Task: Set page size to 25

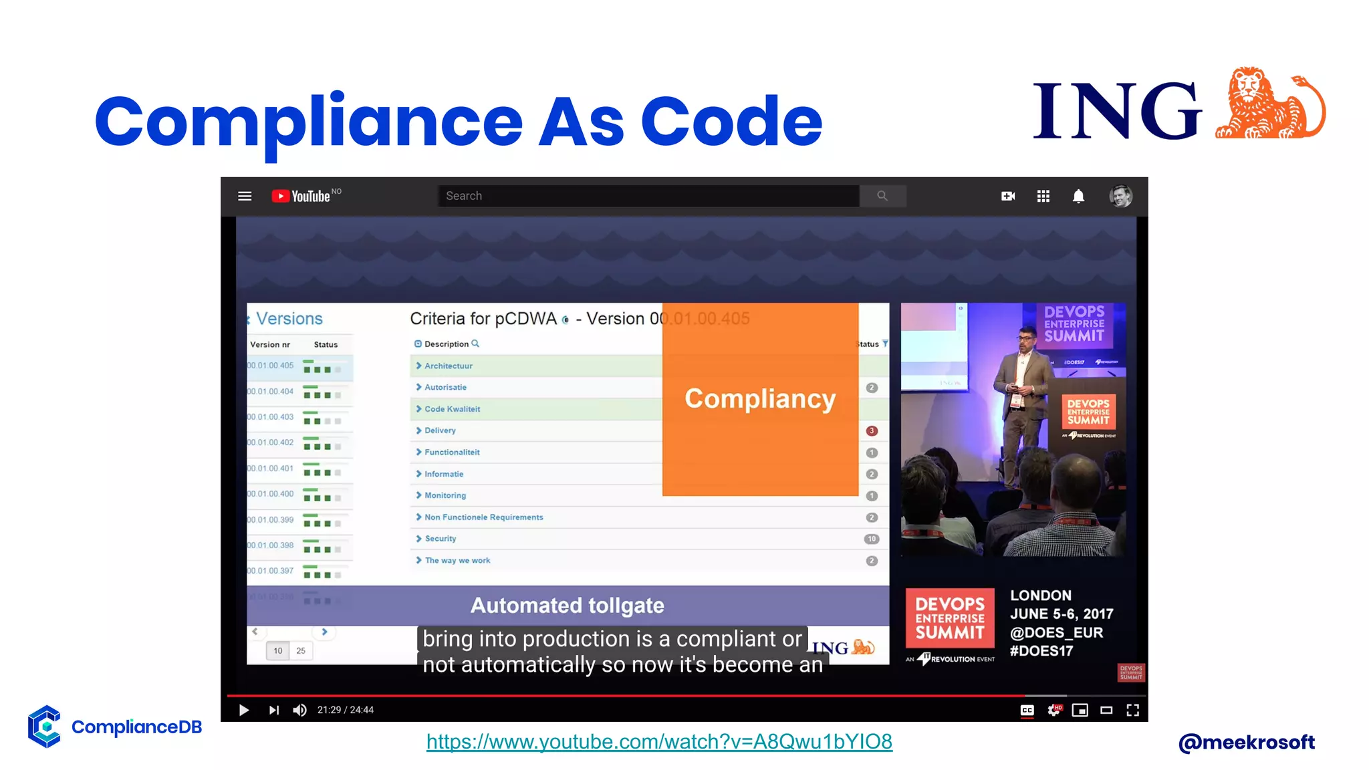Action: pyautogui.click(x=301, y=650)
